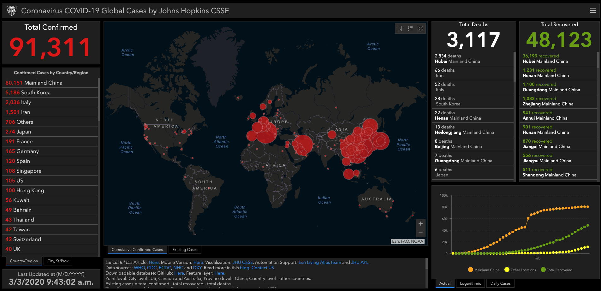Show the Daily Cases chart tab

500,283
